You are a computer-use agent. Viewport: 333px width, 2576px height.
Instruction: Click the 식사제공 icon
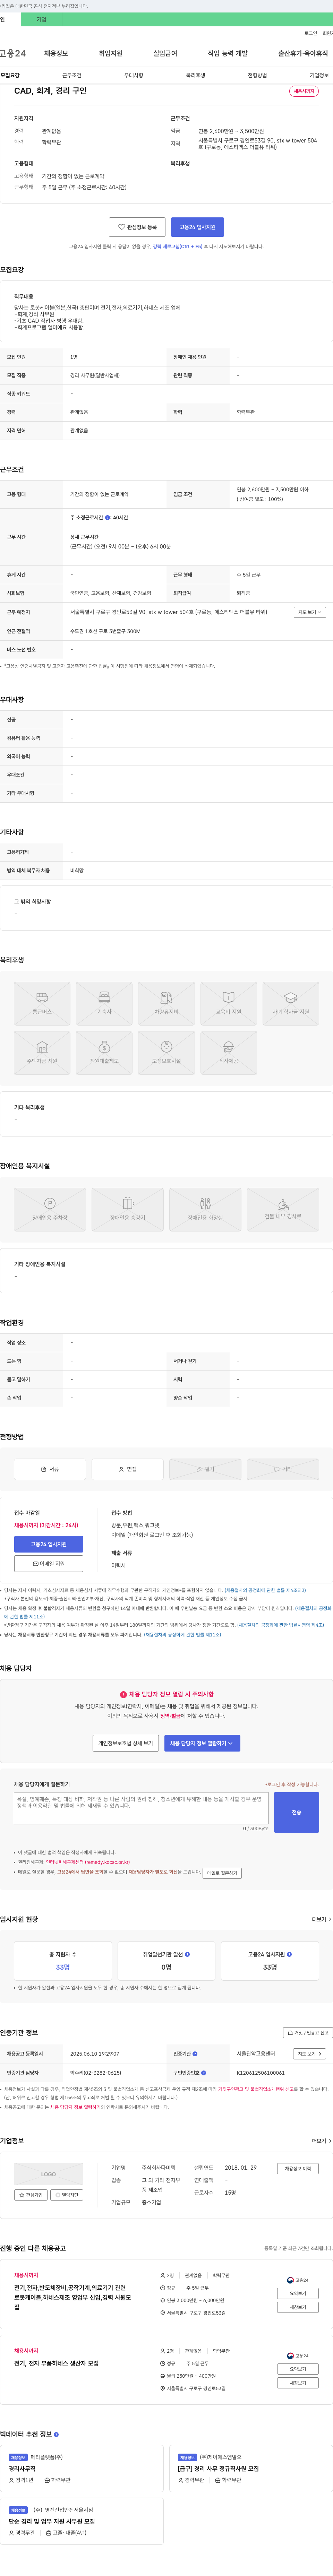point(228,1053)
